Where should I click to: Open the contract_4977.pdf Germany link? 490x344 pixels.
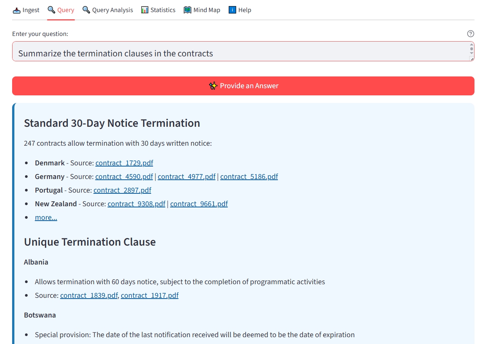(x=186, y=176)
